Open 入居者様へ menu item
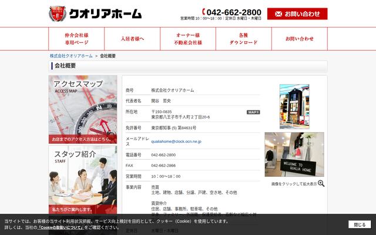Screen dimensions: 376x235 point(132,39)
